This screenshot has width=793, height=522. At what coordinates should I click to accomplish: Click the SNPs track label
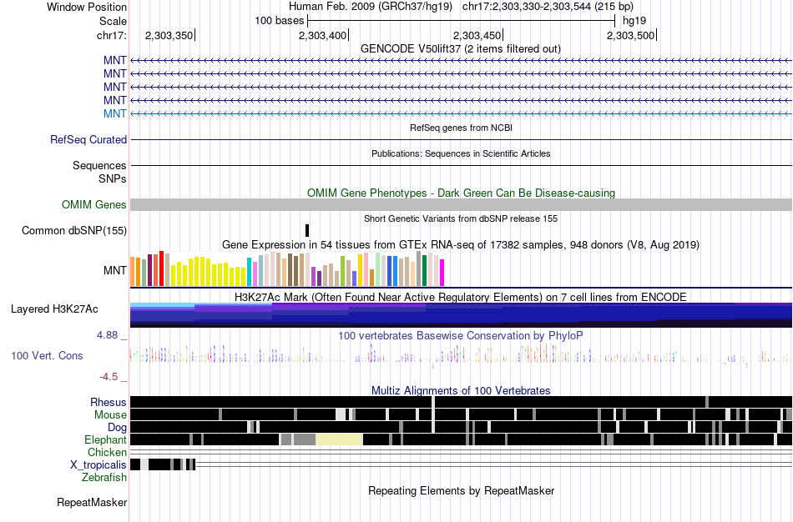click(x=113, y=178)
